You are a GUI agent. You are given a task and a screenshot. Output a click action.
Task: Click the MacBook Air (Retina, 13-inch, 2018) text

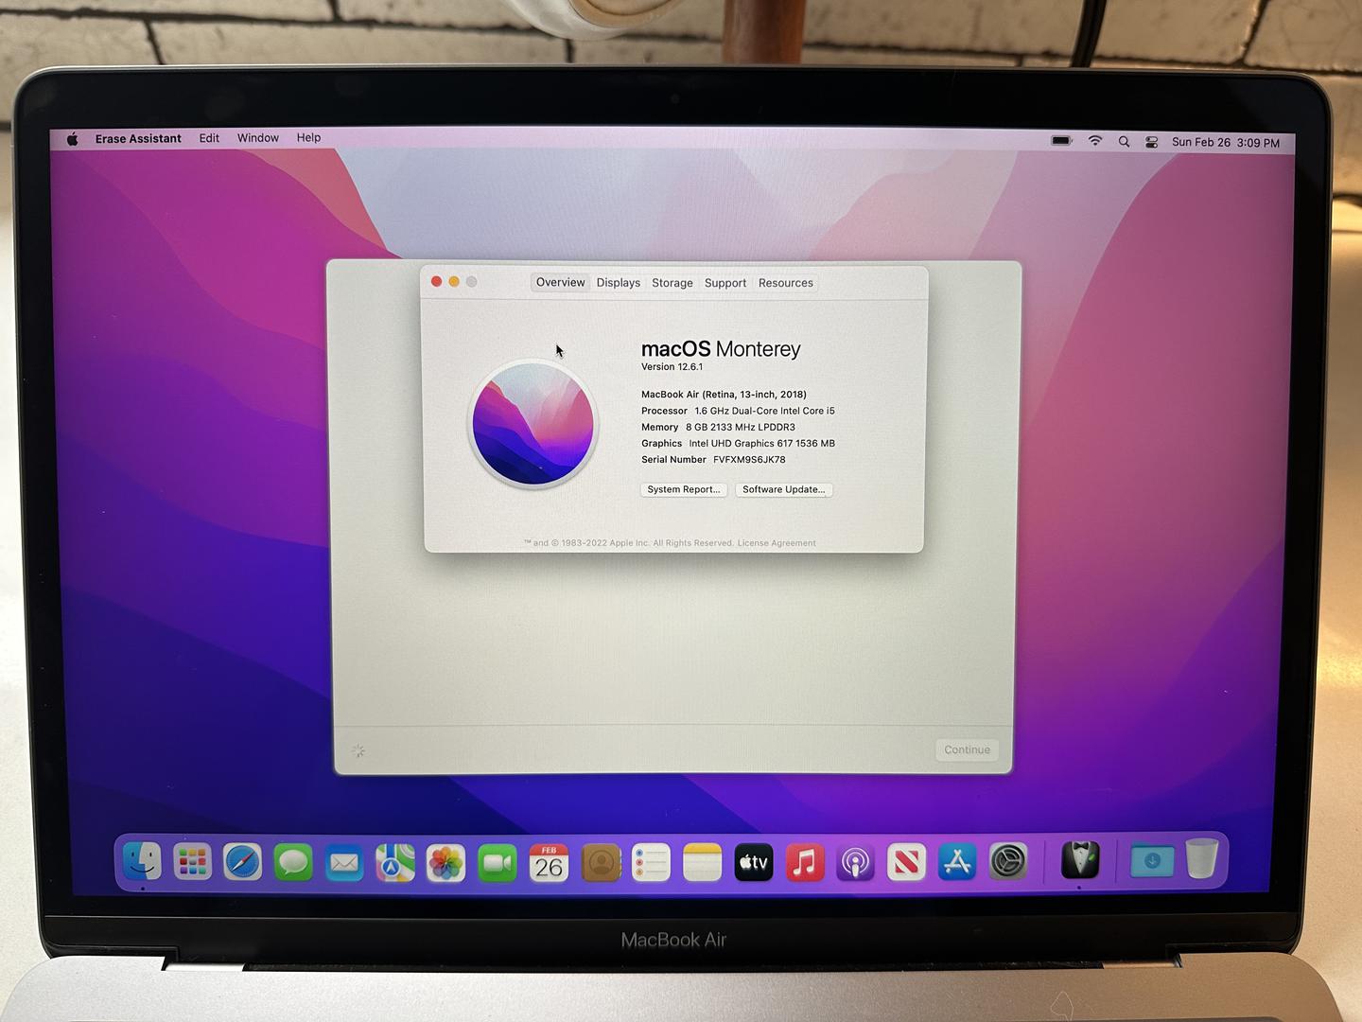724,395
